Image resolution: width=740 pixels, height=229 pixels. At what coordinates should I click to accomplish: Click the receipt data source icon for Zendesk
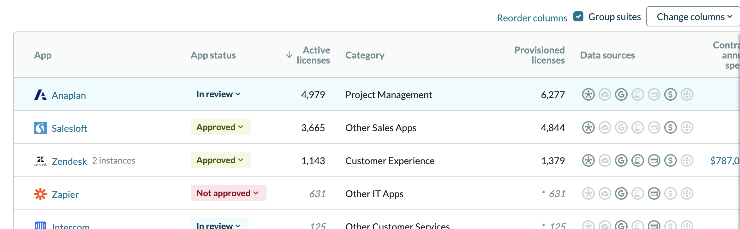tap(637, 161)
